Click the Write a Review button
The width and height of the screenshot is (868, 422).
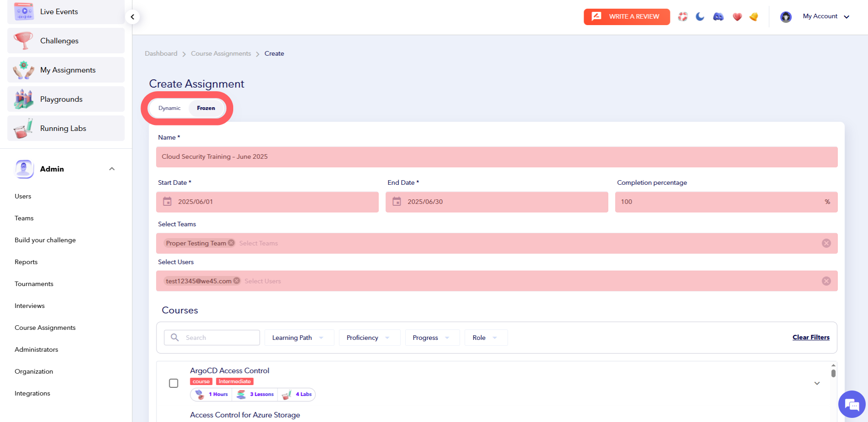627,17
